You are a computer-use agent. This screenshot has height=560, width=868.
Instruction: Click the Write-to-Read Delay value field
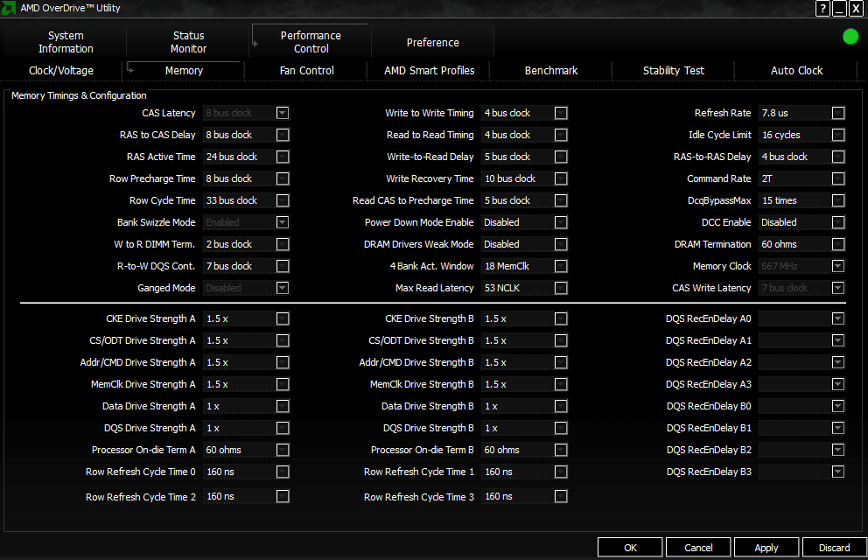click(x=517, y=157)
